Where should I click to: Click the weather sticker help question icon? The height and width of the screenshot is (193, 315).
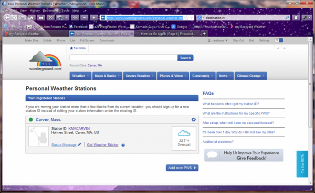pos(123,145)
